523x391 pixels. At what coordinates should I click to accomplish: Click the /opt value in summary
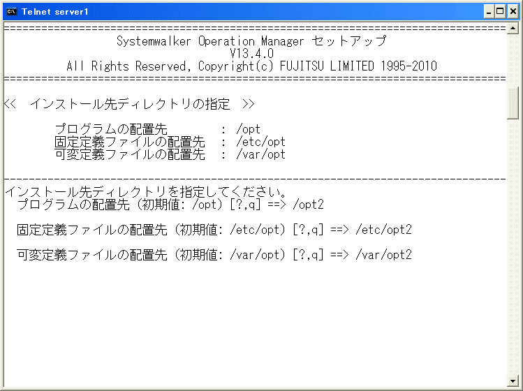coord(248,129)
